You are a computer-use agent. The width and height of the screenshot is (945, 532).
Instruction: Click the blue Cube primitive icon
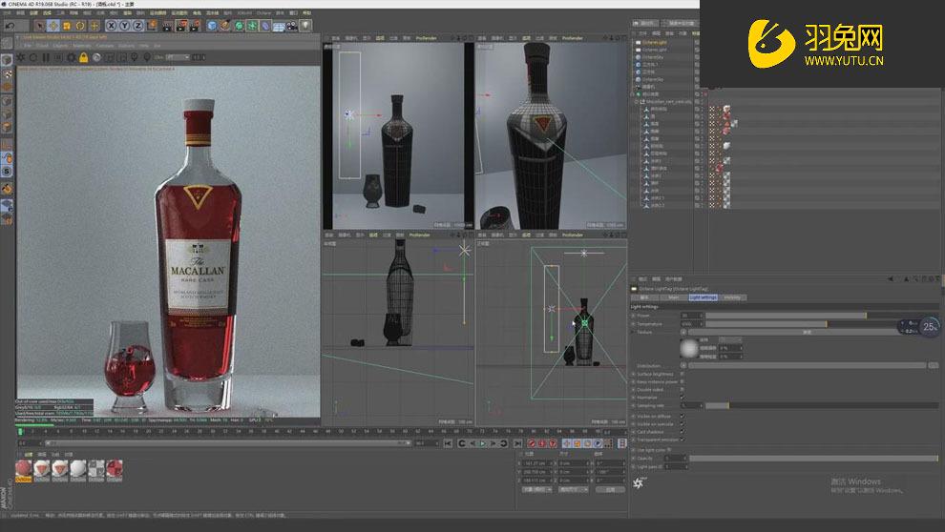212,26
